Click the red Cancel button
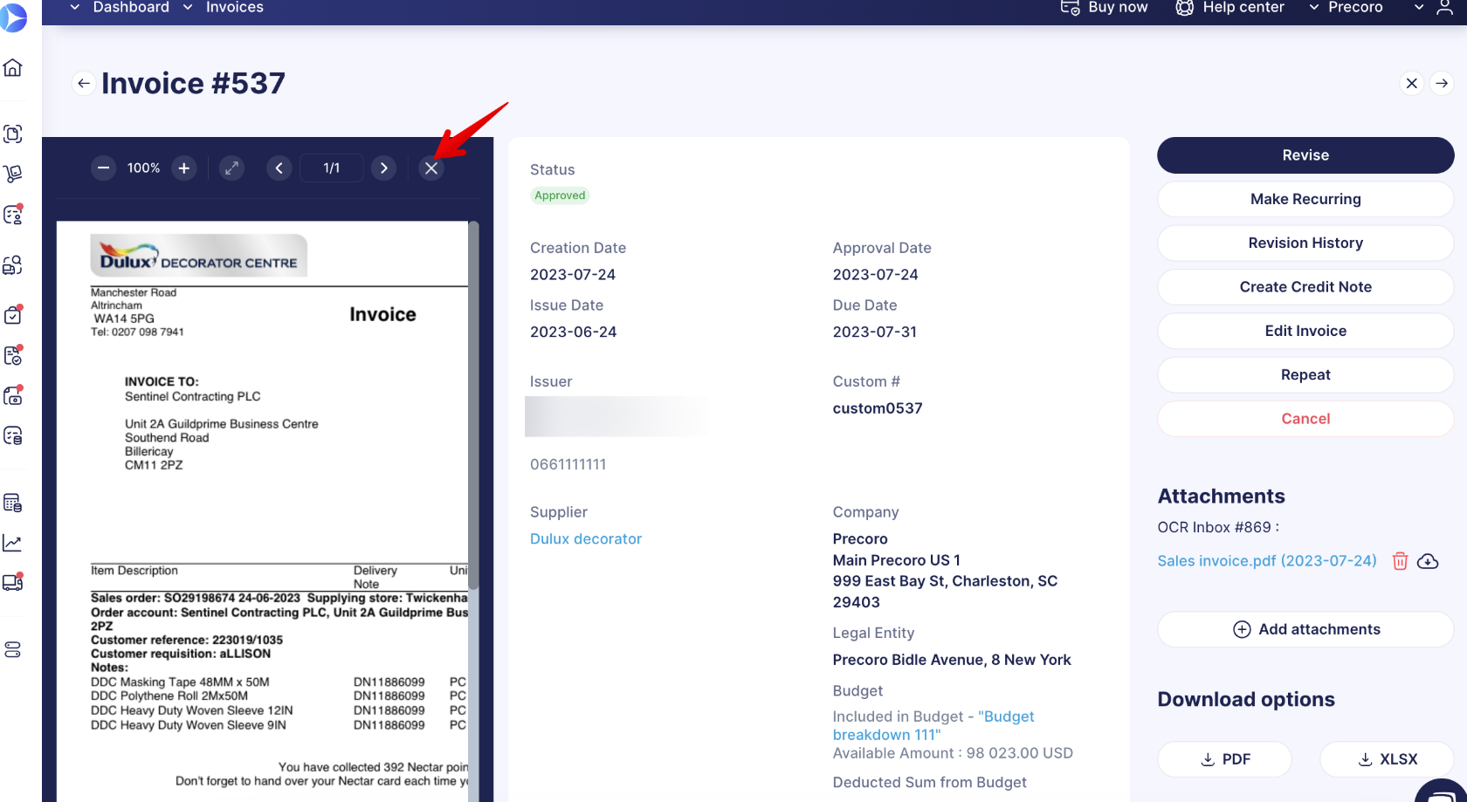Image resolution: width=1467 pixels, height=802 pixels. click(1305, 419)
